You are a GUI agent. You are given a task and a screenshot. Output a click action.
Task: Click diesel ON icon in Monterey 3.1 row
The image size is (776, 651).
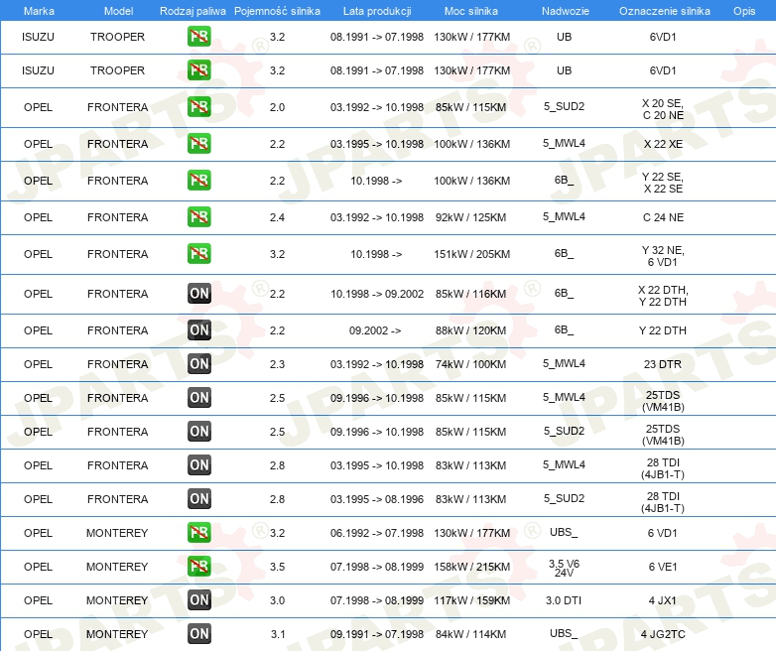(x=198, y=633)
